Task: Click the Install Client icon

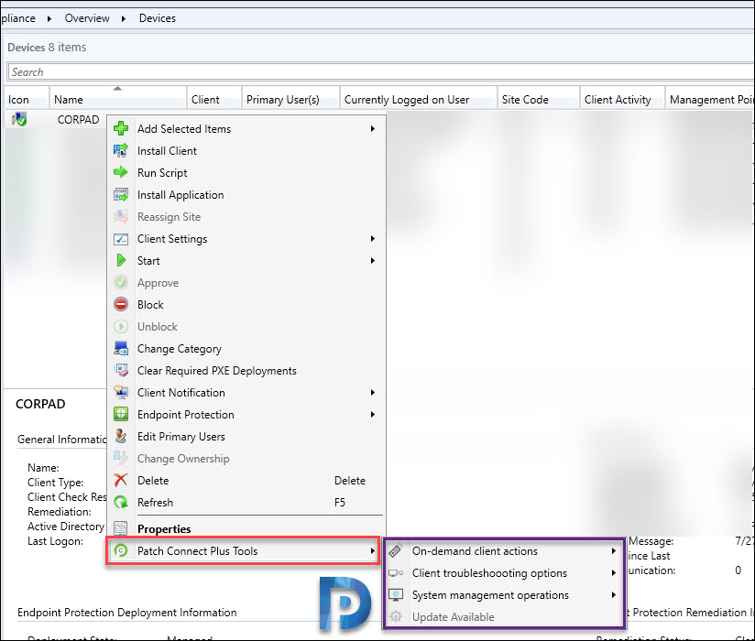Action: [121, 150]
